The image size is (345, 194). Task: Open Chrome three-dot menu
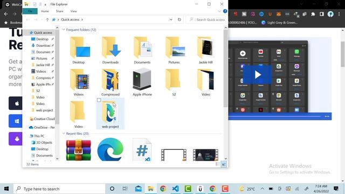click(339, 14)
